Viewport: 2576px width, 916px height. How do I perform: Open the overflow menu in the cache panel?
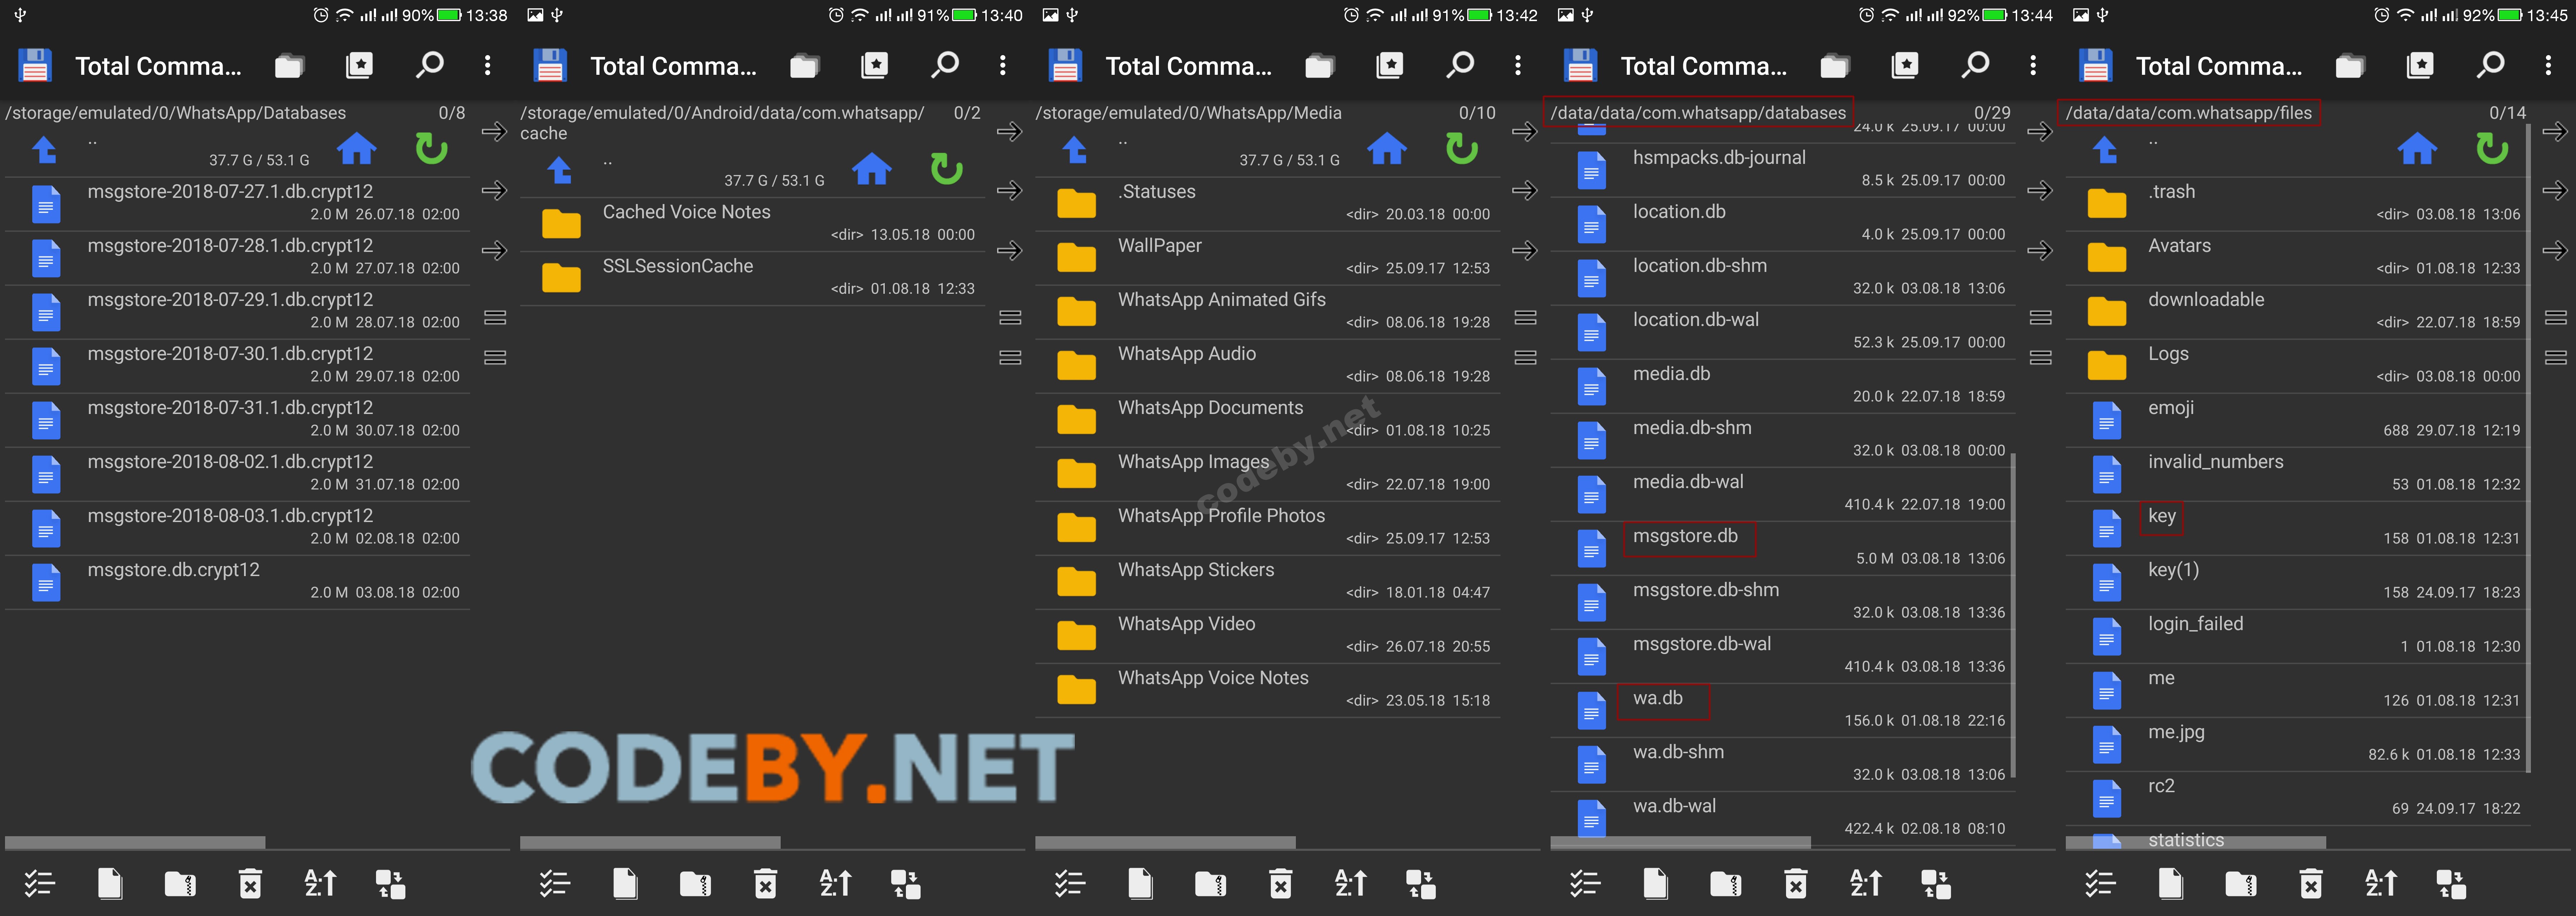point(1003,65)
